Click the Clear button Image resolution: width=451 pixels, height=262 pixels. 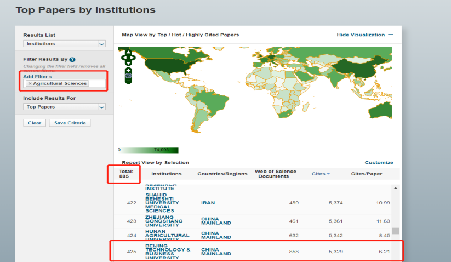pyautogui.click(x=35, y=123)
